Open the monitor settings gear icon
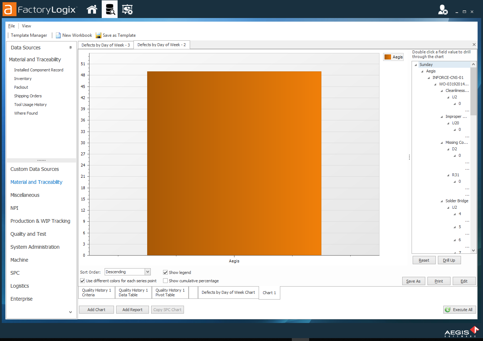 tap(127, 9)
